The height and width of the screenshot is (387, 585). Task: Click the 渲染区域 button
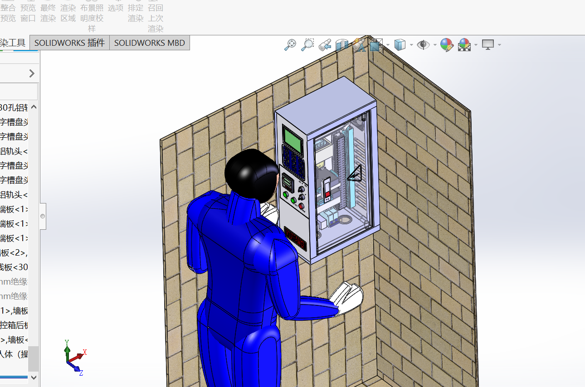pos(68,13)
